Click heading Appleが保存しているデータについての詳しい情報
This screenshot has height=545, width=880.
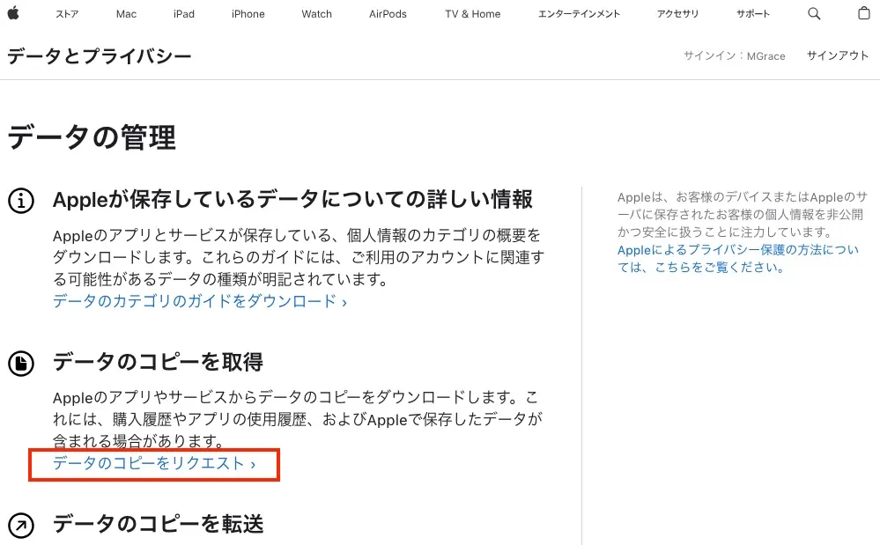click(292, 200)
